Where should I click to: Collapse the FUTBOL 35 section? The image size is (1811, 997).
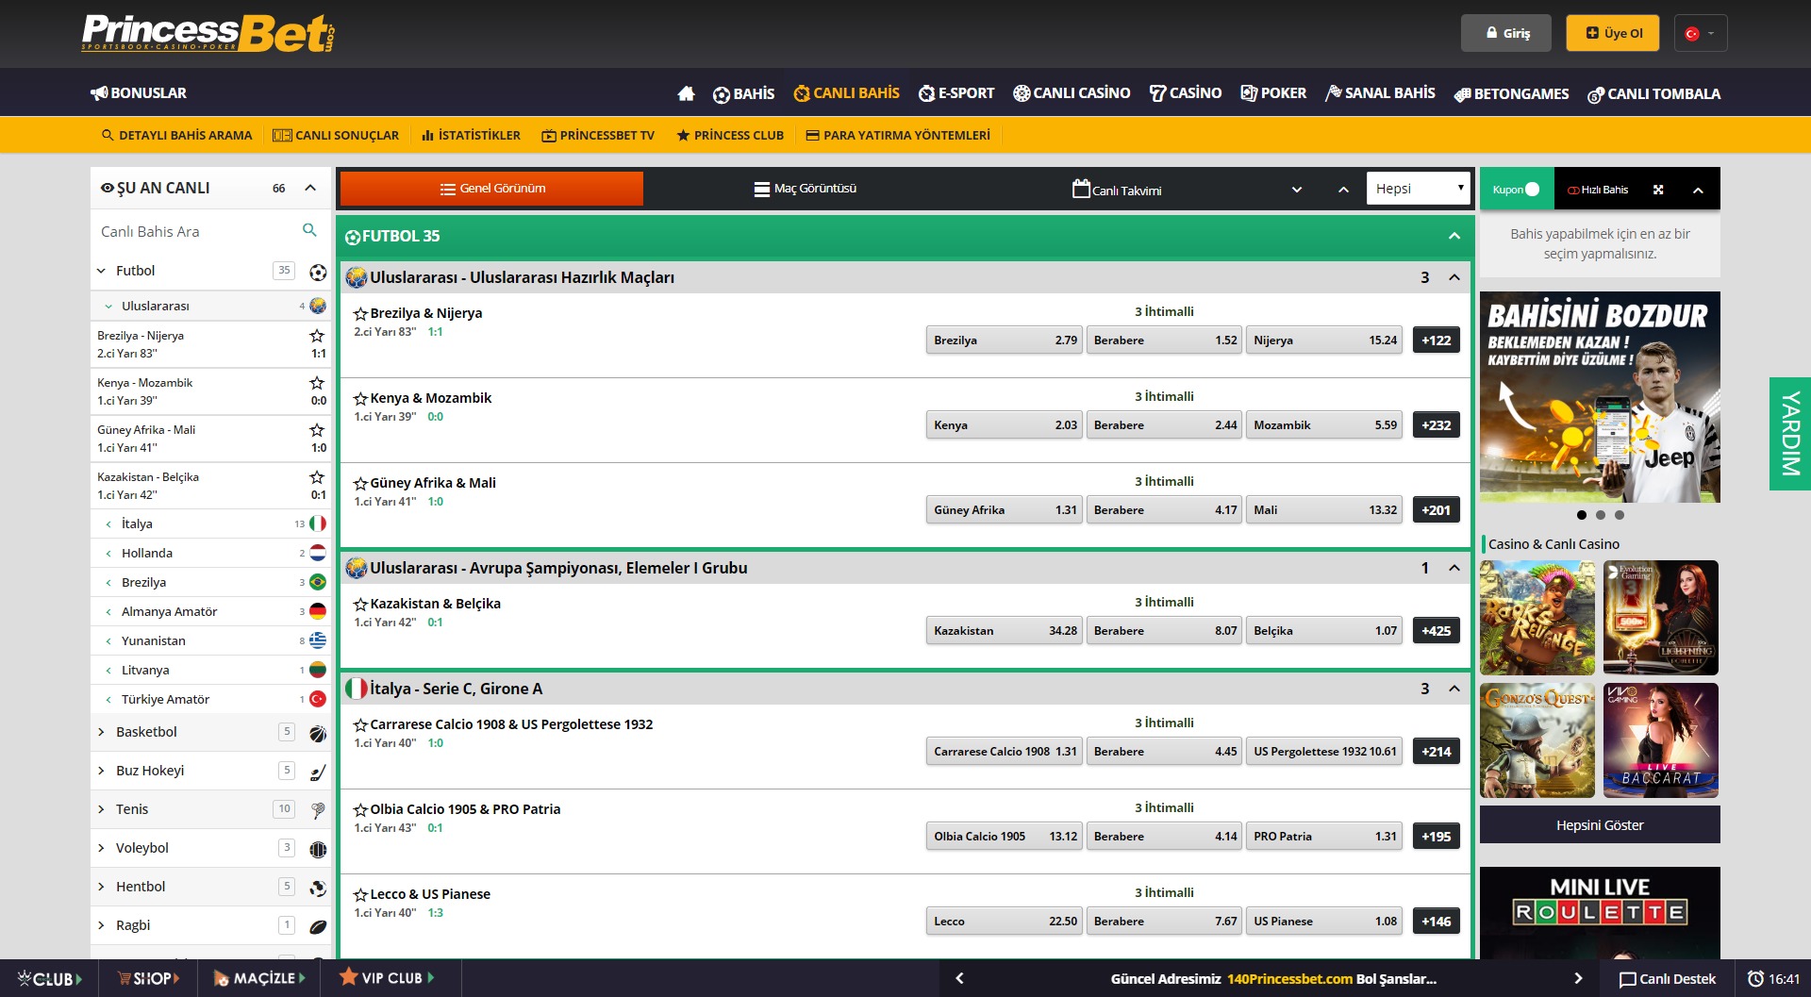(1454, 236)
